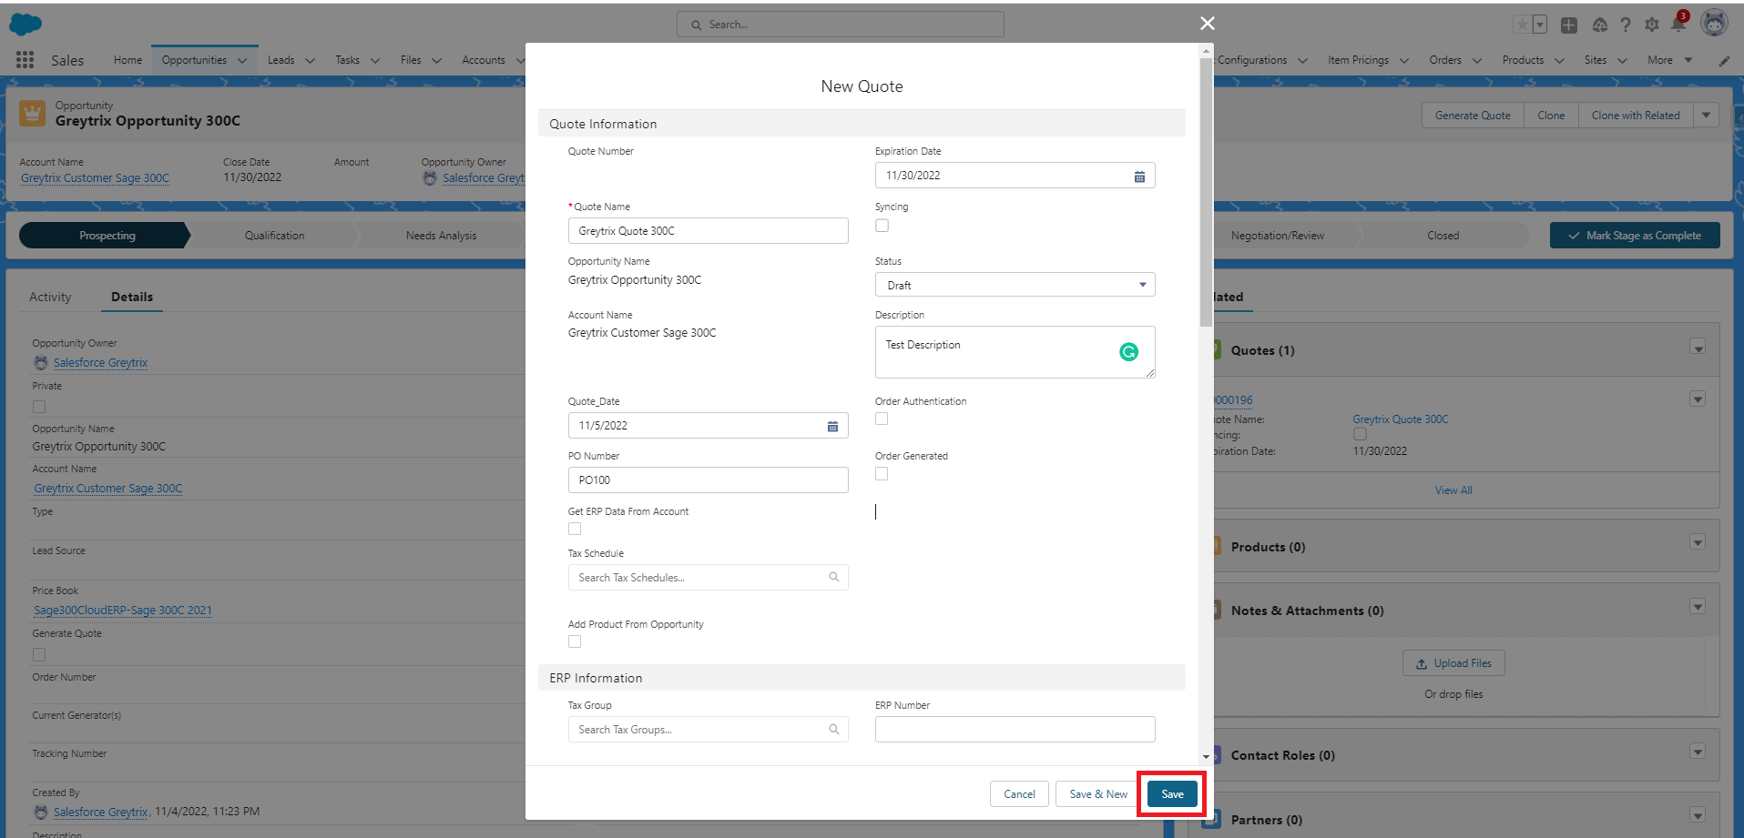Toggle the Order Authentication checkbox
The height and width of the screenshot is (838, 1744).
point(882,419)
